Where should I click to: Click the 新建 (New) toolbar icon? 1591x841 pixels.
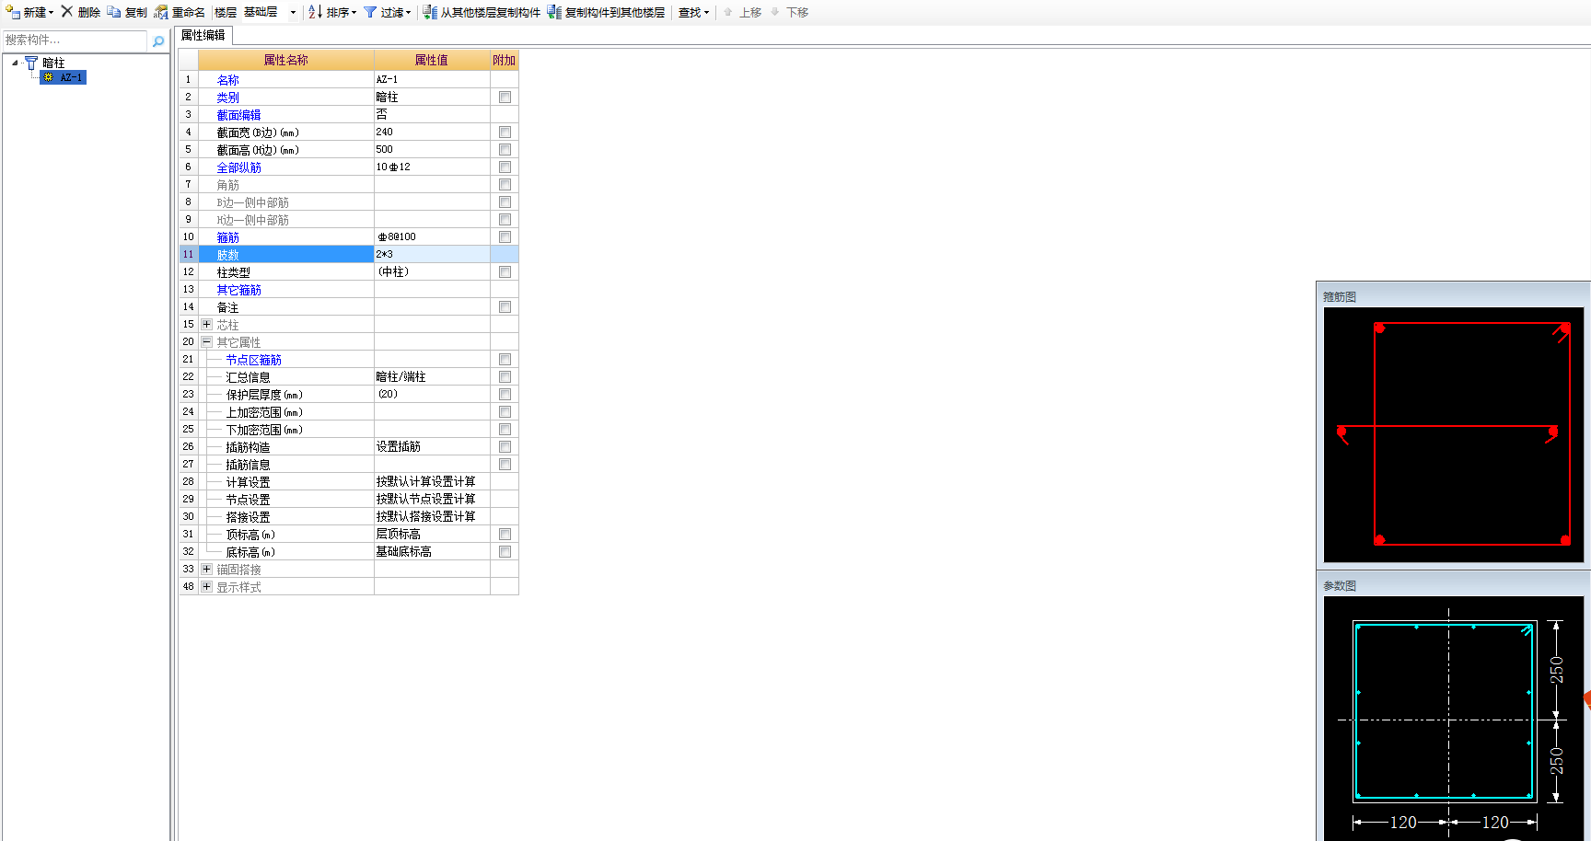pos(13,12)
